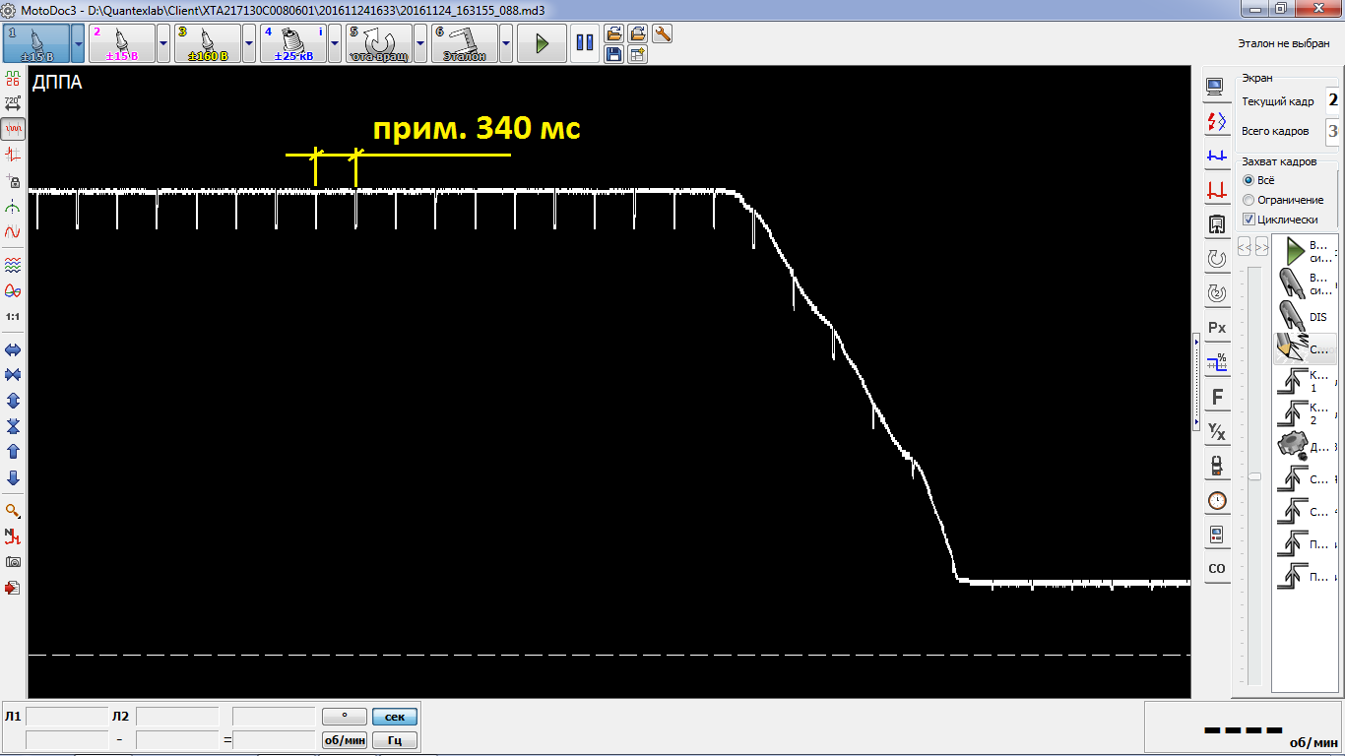
Task: Choose the Ограничение radio option
Action: click(x=1249, y=200)
